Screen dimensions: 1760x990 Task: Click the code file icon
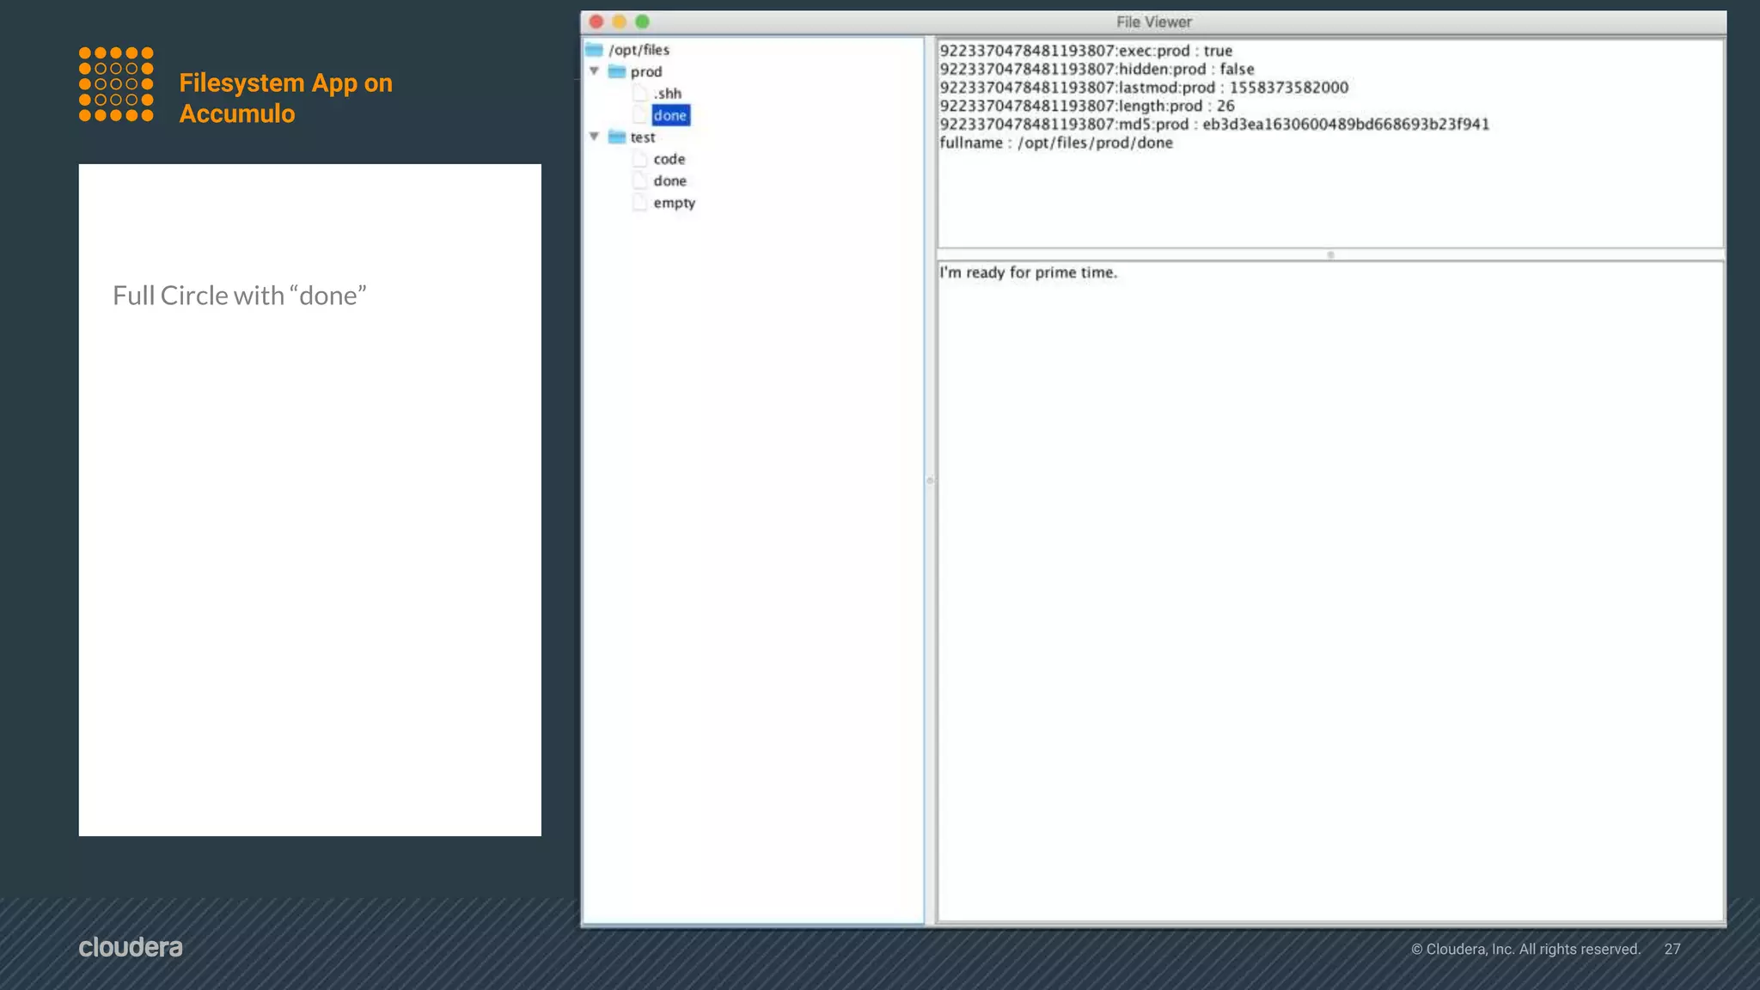[x=639, y=159]
